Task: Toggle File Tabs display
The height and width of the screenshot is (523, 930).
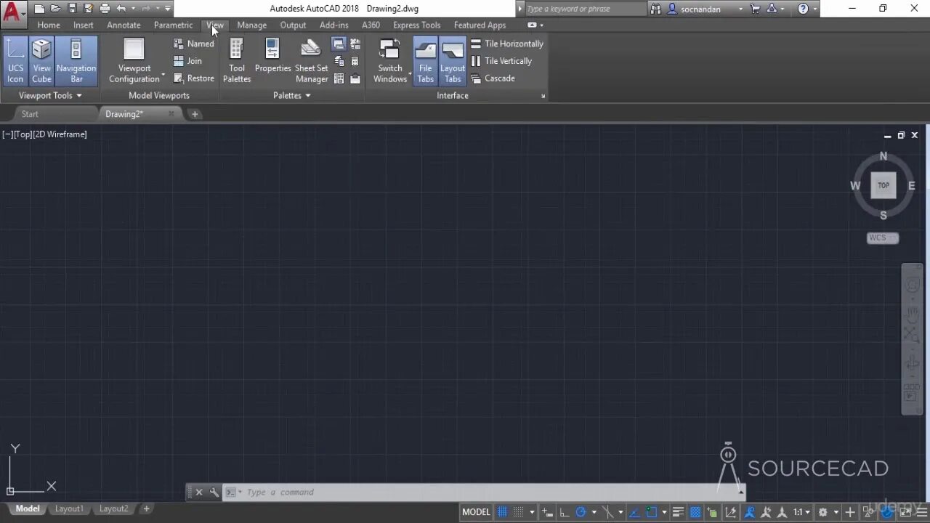Action: coord(425,60)
